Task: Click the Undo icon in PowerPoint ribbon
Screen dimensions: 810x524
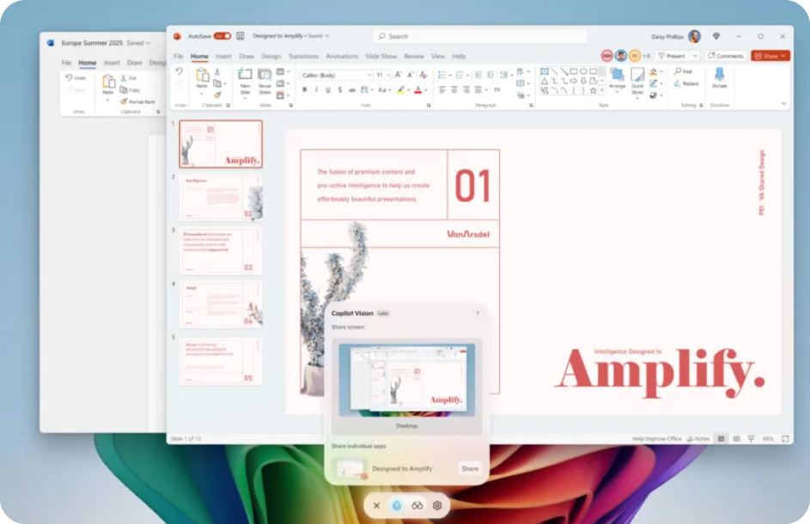Action: pos(179,71)
